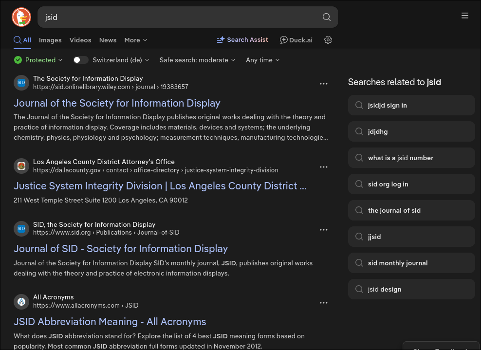Expand the Protected privacy dropdown
This screenshot has width=481, height=350.
39,60
